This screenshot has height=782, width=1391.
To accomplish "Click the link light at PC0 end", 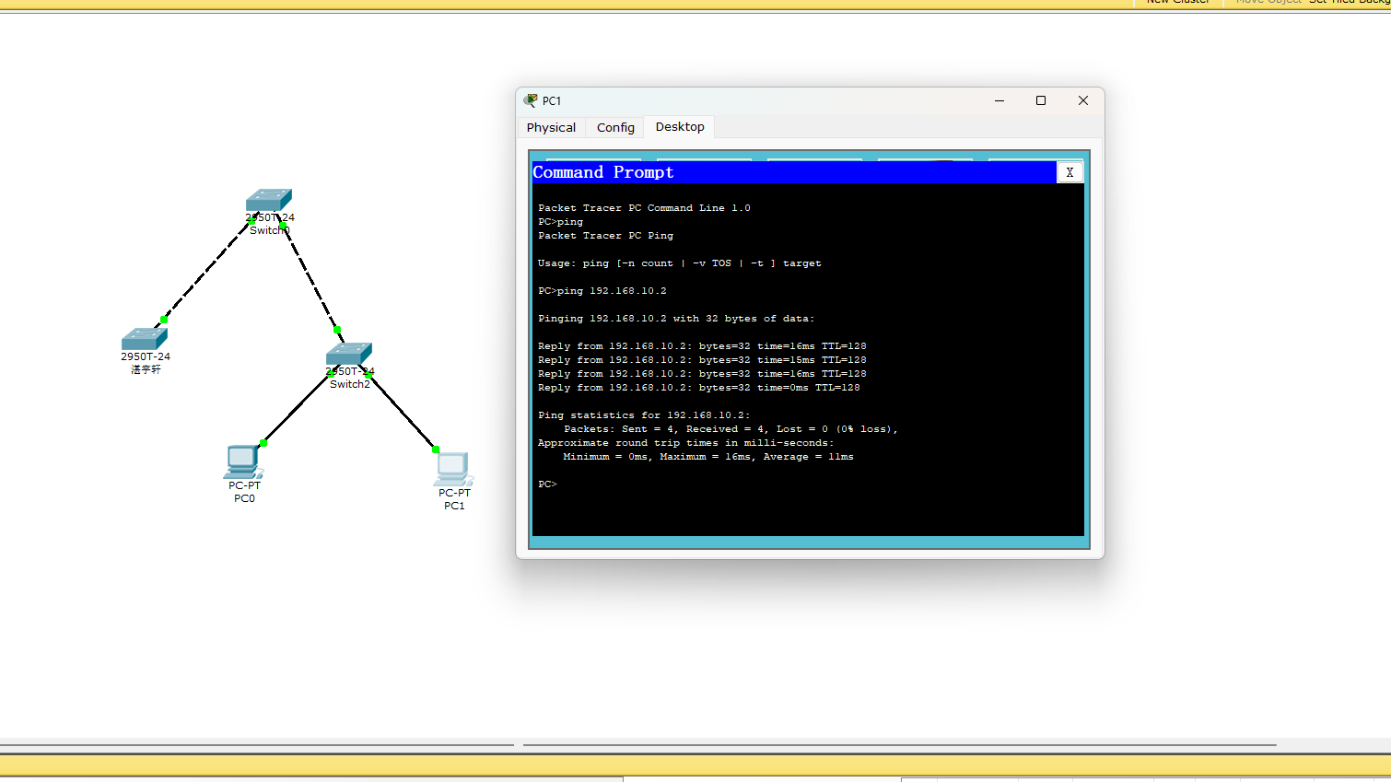I will pyautogui.click(x=263, y=443).
